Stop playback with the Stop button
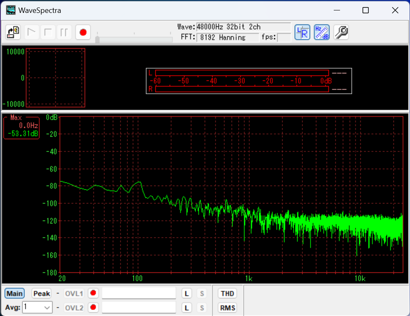Screen dimensions: 410x316 (48, 32)
